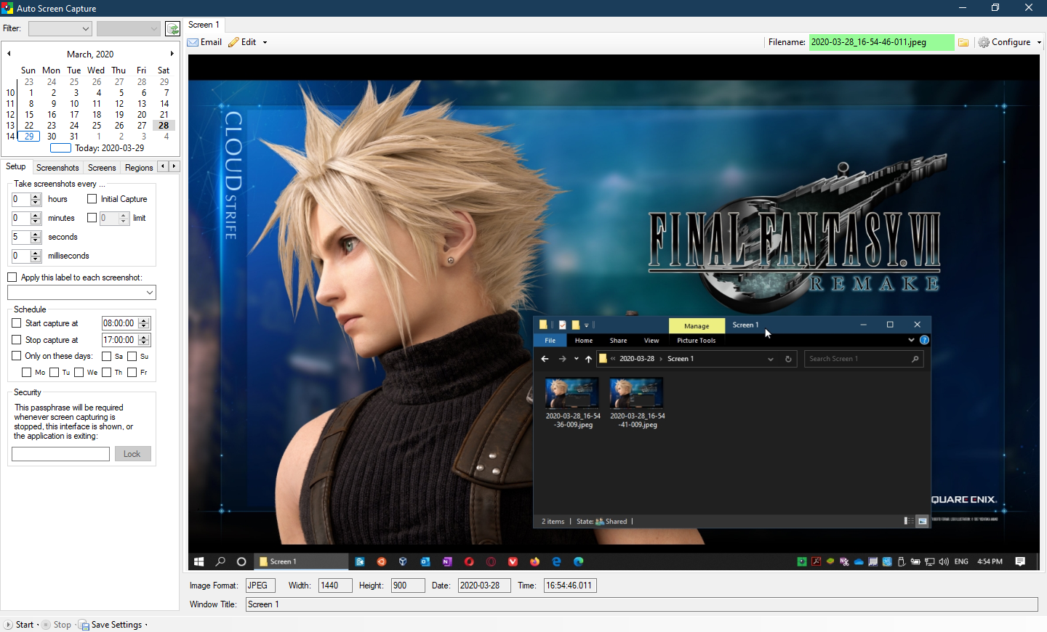Click the captured Screen 1 screenshot preview

614,313
